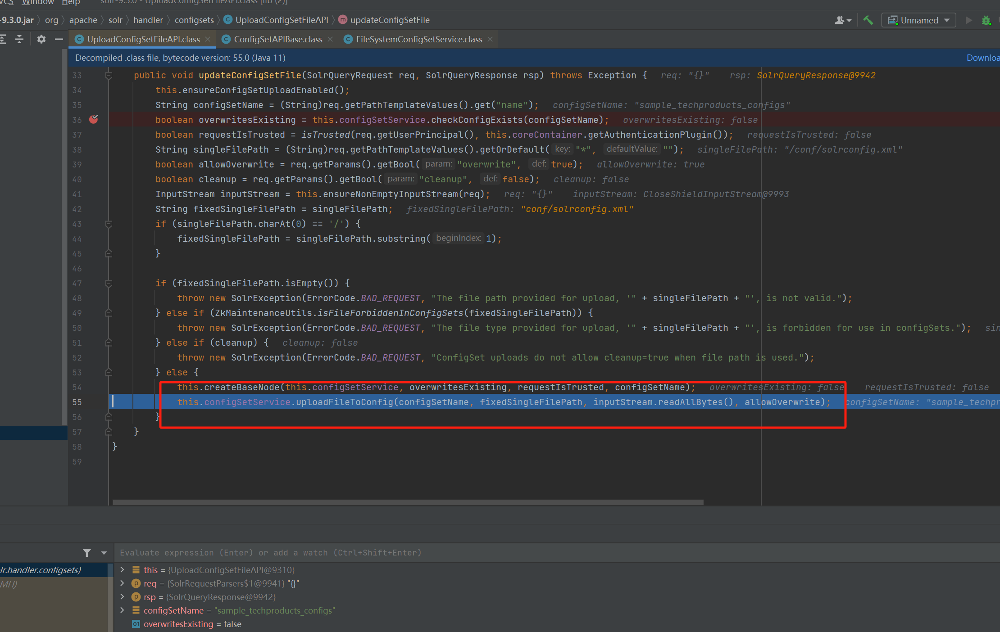Click the green Debug bug icon
Screen dimensions: 1000x632
click(x=986, y=20)
